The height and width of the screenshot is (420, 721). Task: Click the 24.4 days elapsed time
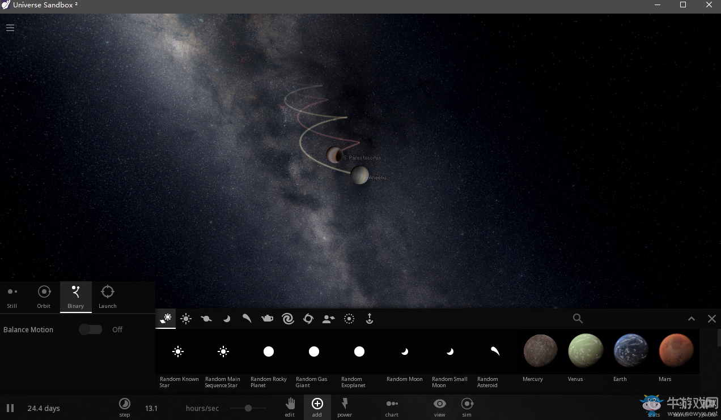(x=44, y=408)
